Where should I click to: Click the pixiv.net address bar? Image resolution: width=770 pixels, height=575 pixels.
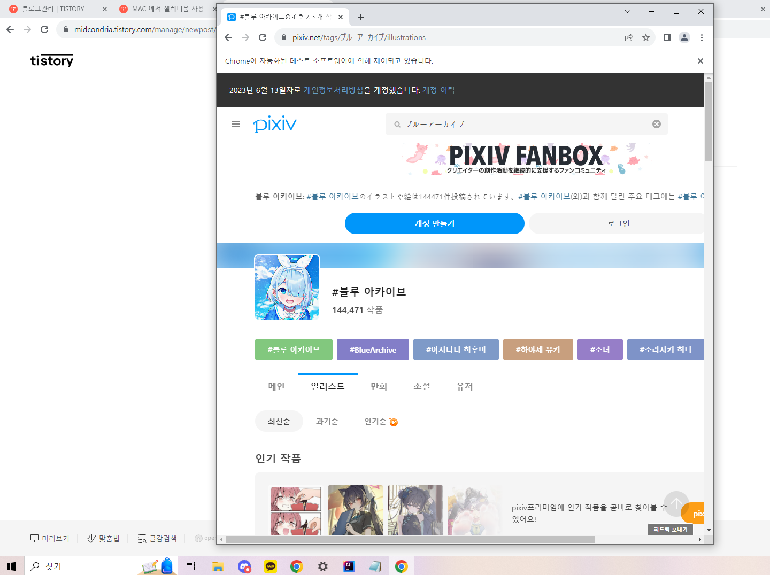[449, 37]
